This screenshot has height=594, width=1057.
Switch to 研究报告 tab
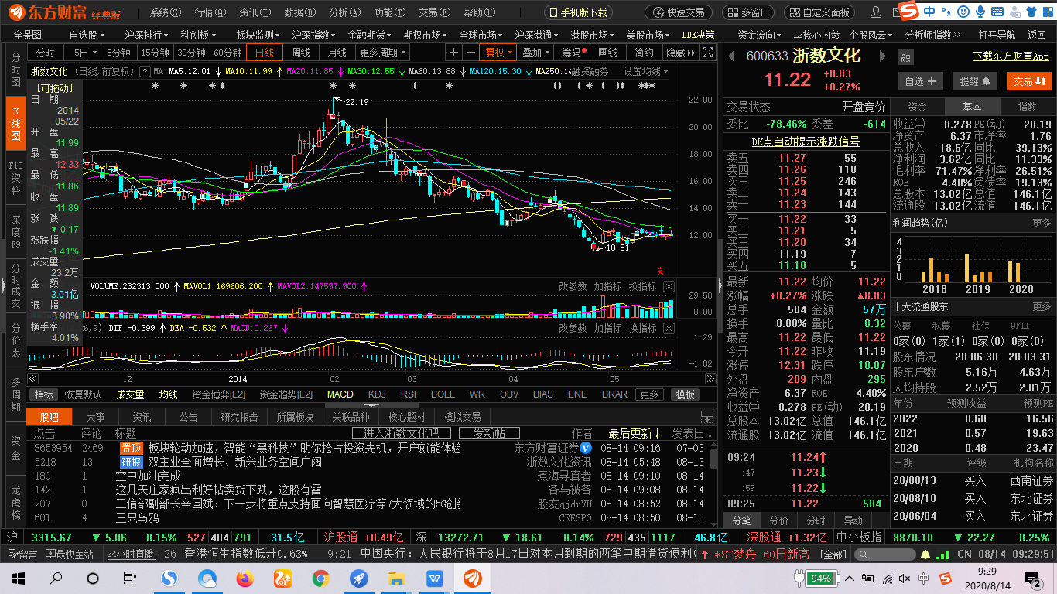click(240, 417)
